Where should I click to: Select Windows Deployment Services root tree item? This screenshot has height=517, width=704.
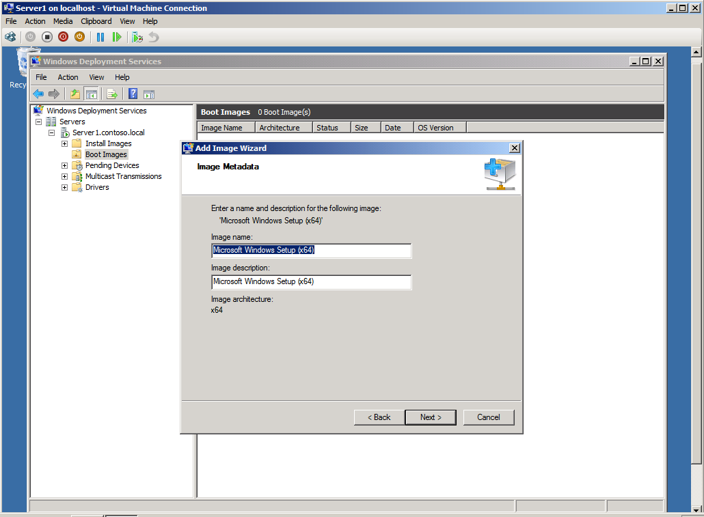[x=96, y=111]
